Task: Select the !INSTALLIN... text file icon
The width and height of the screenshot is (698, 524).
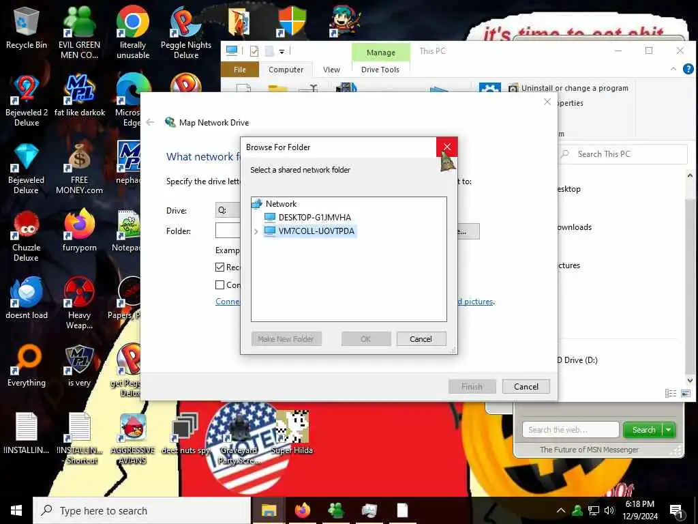Action: 27,433
